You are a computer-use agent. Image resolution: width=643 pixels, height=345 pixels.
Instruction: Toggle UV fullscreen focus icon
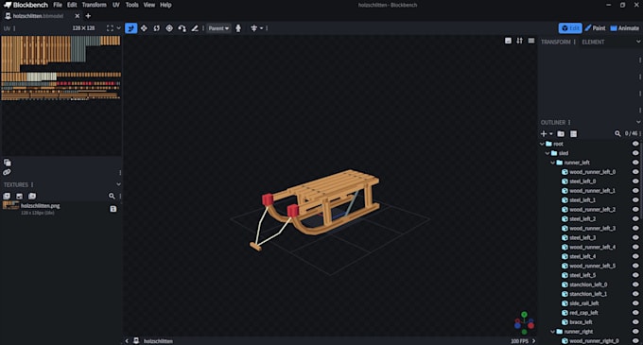point(110,28)
